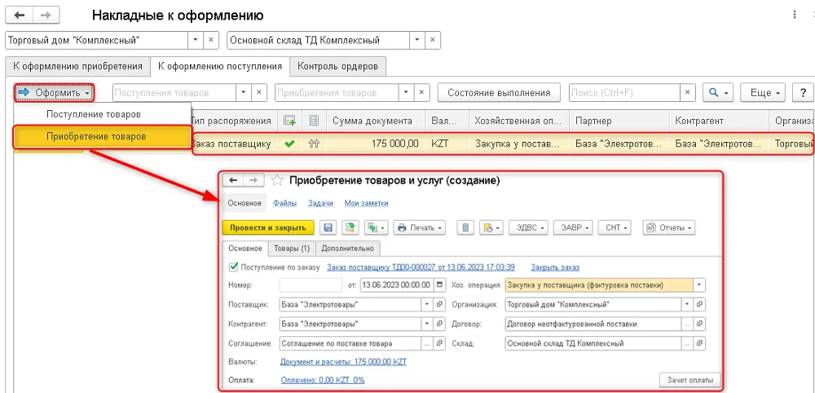Go back in the Приобретение товаров и услуг window
The width and height of the screenshot is (815, 393).
(x=233, y=180)
